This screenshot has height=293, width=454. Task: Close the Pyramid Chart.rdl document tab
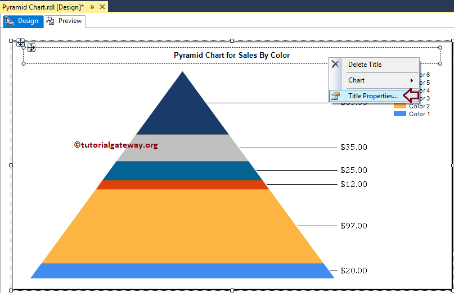click(x=102, y=7)
